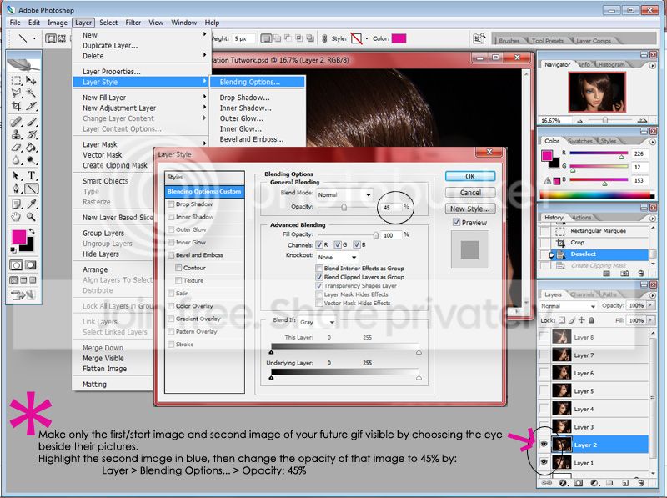Viewport: 667px width, 498px height.
Task: Select Blending Options: Custom entry
Action: [204, 192]
